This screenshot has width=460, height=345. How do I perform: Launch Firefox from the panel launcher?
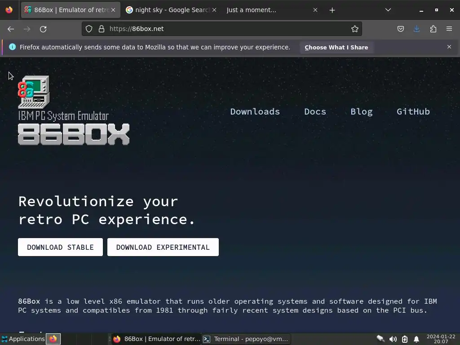pyautogui.click(x=53, y=339)
